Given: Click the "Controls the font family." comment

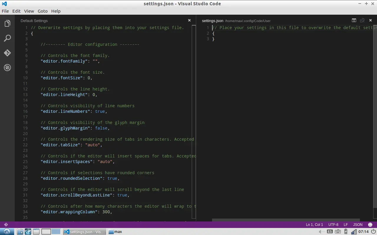Looking at the screenshot, I should tap(75, 56).
